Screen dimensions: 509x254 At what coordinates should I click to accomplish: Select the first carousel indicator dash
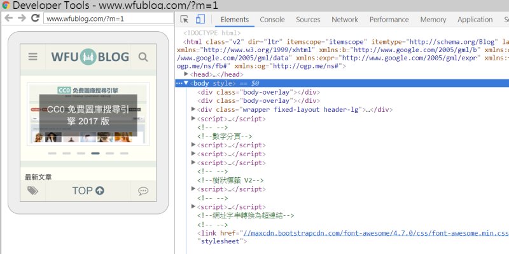(52, 153)
